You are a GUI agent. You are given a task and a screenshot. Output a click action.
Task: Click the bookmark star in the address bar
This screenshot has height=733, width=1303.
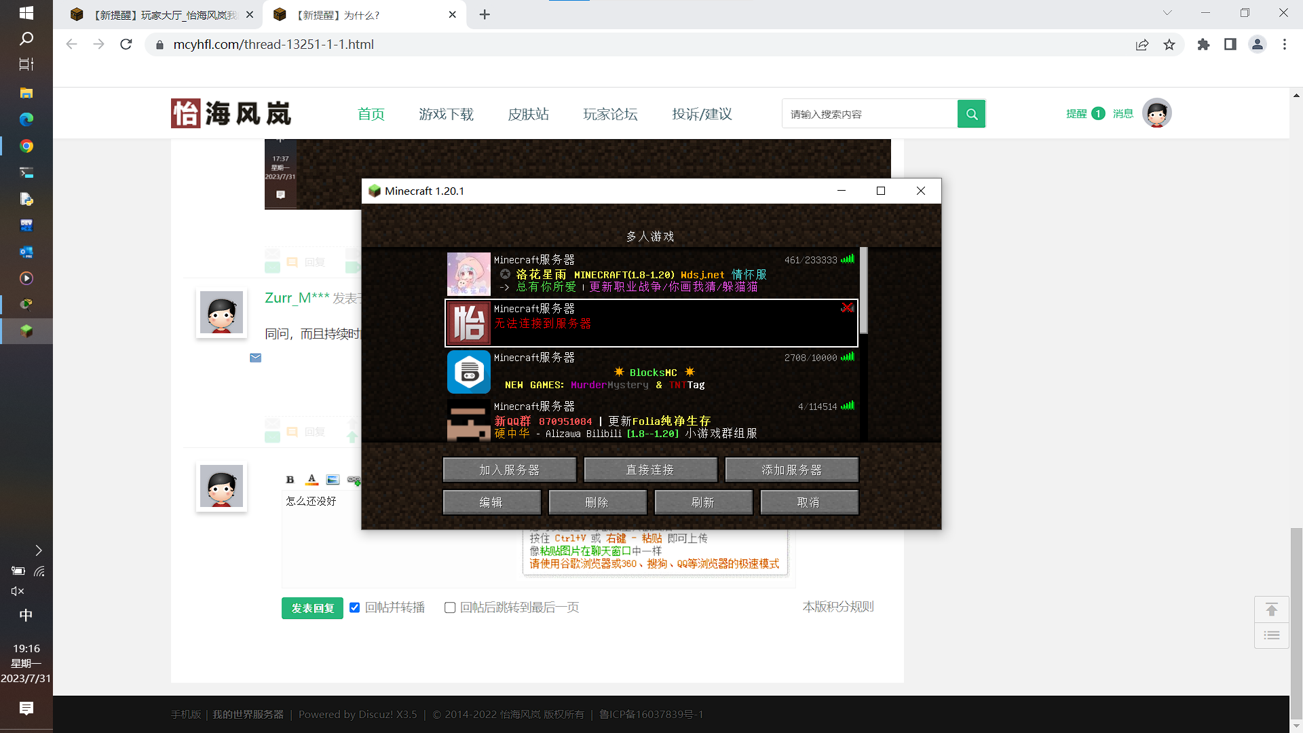pyautogui.click(x=1169, y=44)
